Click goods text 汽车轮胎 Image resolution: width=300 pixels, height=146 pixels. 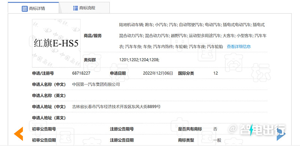click(x=215, y=47)
